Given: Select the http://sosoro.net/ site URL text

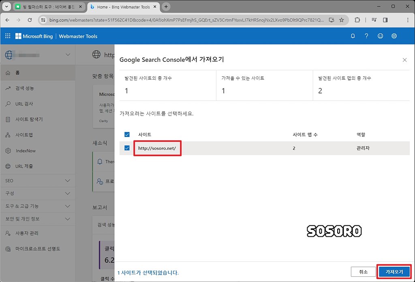Looking at the screenshot, I should [157, 148].
